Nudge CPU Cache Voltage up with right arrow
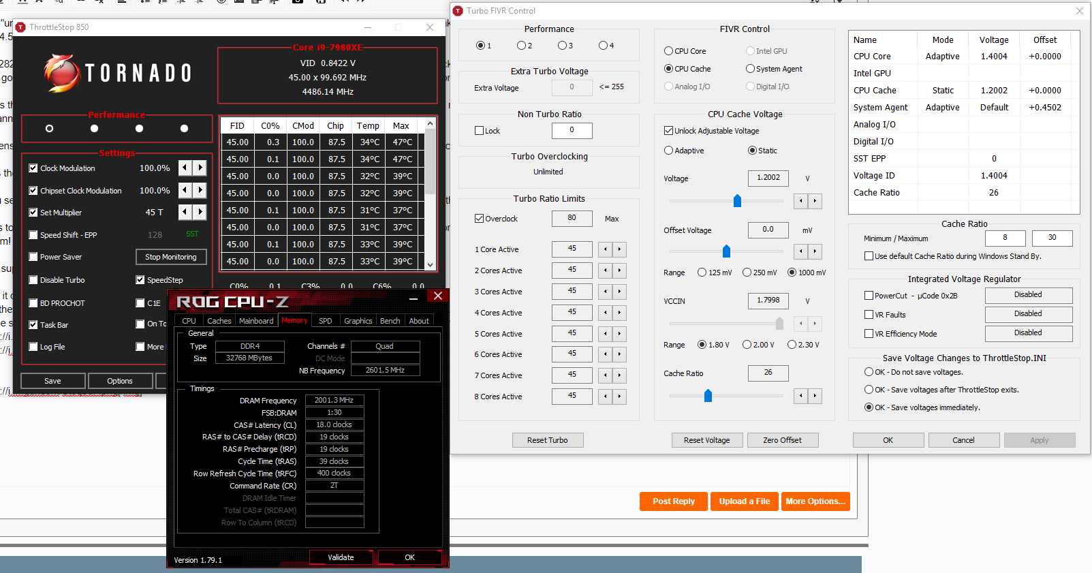 tap(815, 201)
